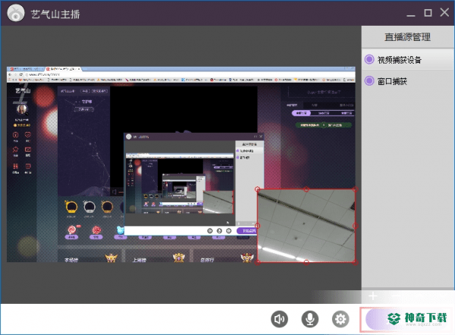The image size is (455, 335).
Task: Toggle the microphone icon
Action: click(310, 319)
